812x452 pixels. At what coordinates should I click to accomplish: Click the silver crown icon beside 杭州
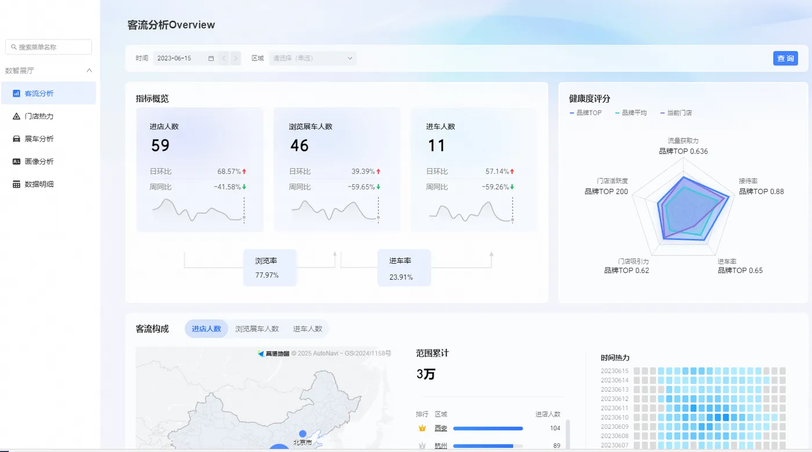click(x=422, y=446)
